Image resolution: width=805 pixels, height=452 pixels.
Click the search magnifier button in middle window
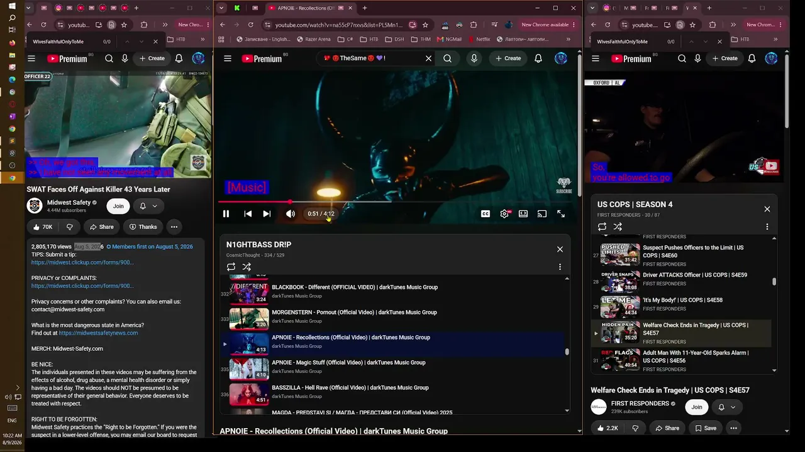tap(447, 58)
